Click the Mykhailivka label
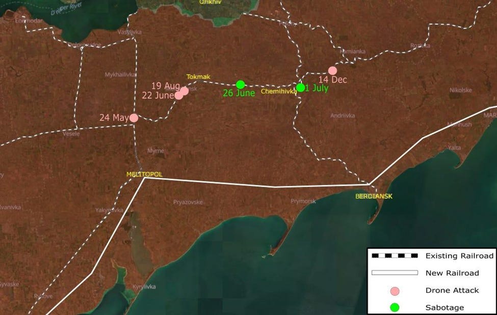 click(120, 75)
